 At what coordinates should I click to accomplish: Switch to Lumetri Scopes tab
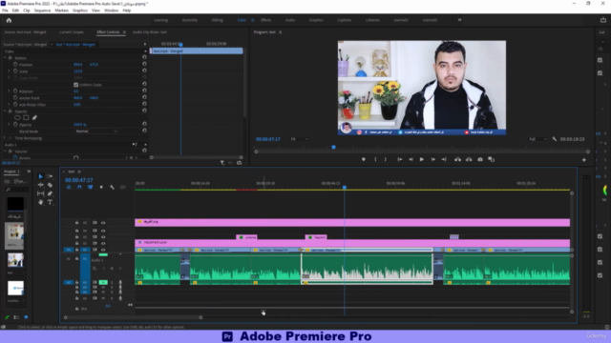click(x=72, y=31)
